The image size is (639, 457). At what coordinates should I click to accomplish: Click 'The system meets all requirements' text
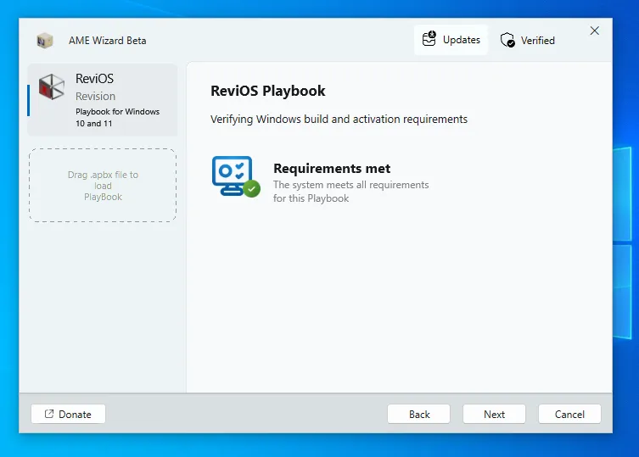pyautogui.click(x=350, y=192)
